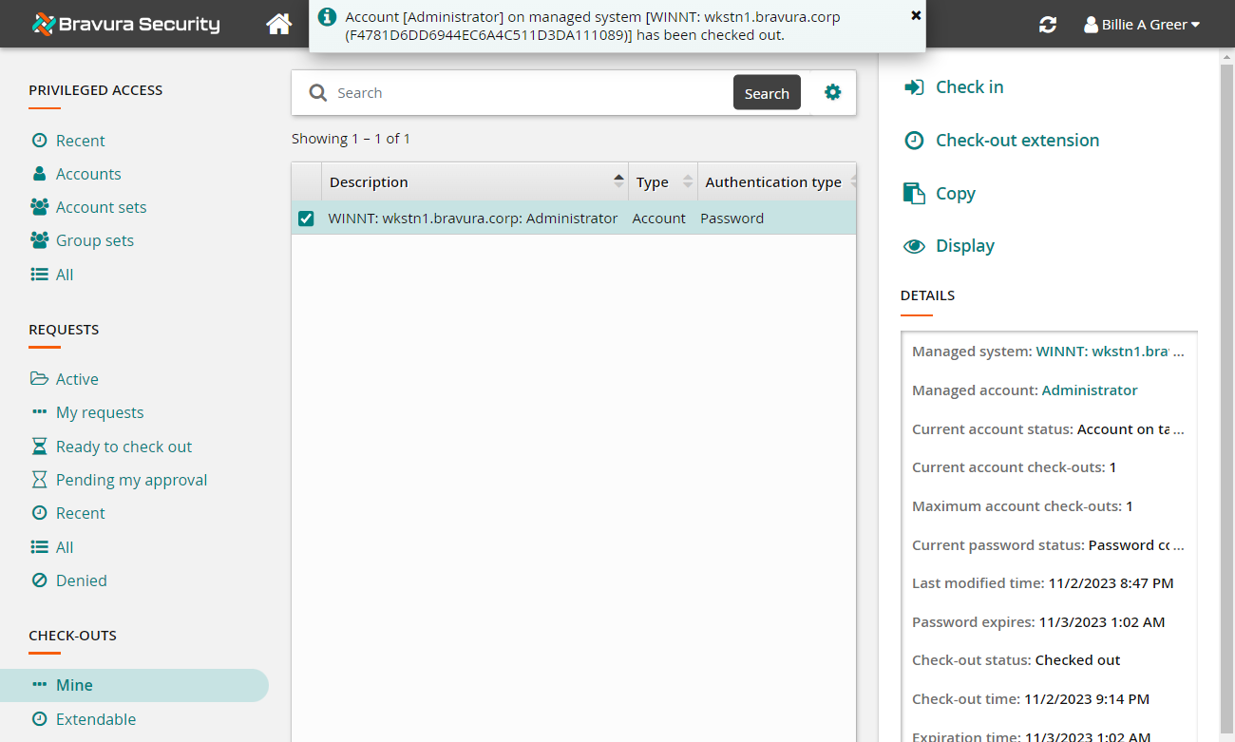Open Ready to check out requests

coord(123,447)
